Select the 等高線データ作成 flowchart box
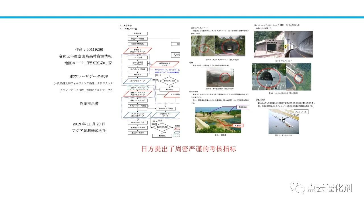 point(138,128)
